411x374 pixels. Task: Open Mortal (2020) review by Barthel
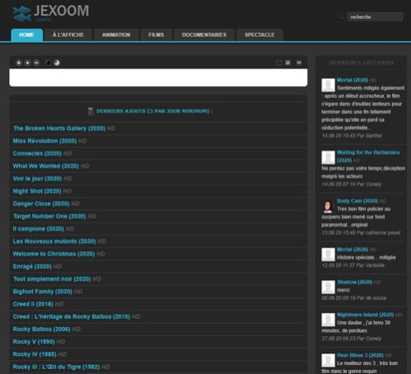click(x=353, y=80)
